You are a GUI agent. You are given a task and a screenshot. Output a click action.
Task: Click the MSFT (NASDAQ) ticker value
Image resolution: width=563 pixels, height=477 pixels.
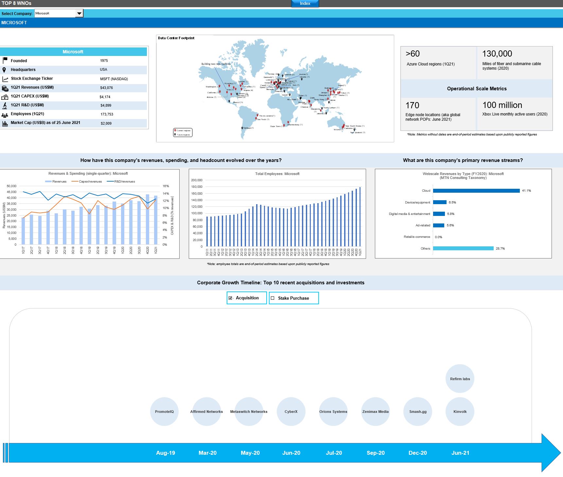(x=114, y=79)
